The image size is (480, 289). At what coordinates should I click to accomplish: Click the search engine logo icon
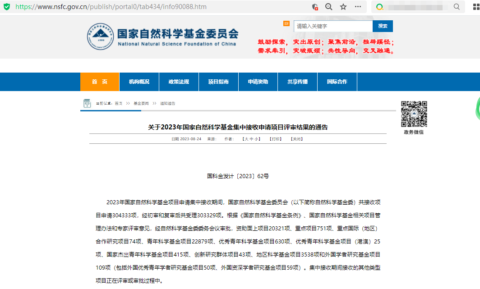[x=379, y=7]
